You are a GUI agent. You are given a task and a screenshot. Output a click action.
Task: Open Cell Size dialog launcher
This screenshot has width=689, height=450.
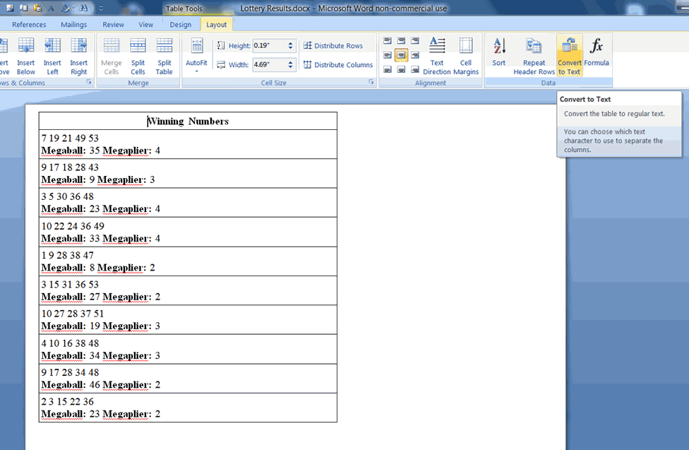(x=371, y=82)
